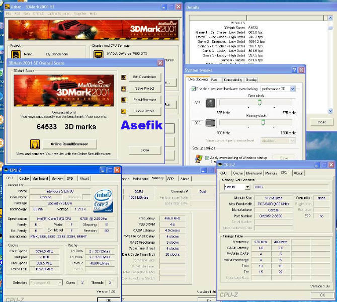Image resolution: width=337 pixels, height=302 pixels.
Task: Click the Edit Description icon
Action: (x=124, y=77)
